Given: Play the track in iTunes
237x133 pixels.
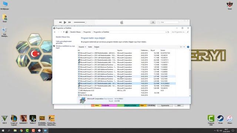Looking at the screenshot, I should [65, 22].
